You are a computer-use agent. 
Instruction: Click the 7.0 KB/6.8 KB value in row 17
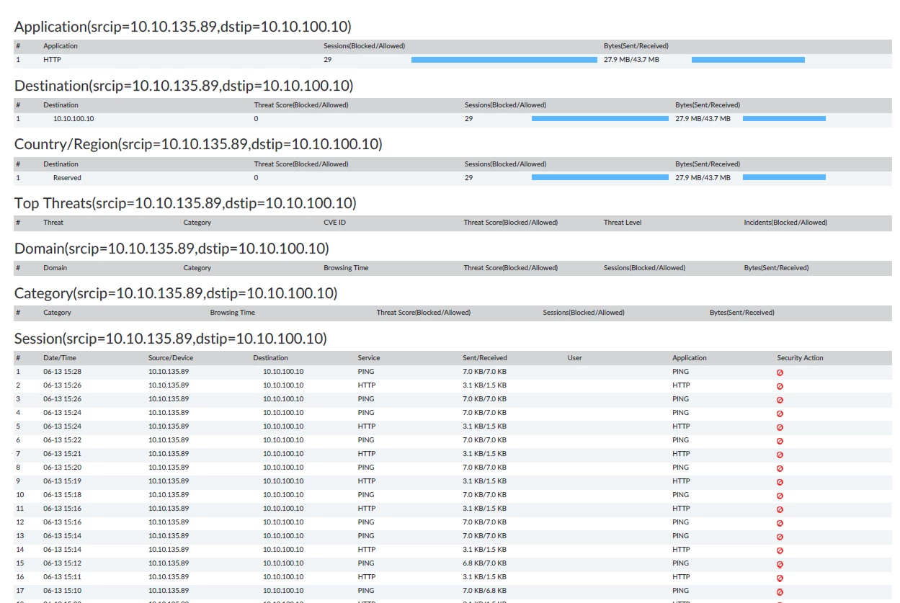[485, 591]
